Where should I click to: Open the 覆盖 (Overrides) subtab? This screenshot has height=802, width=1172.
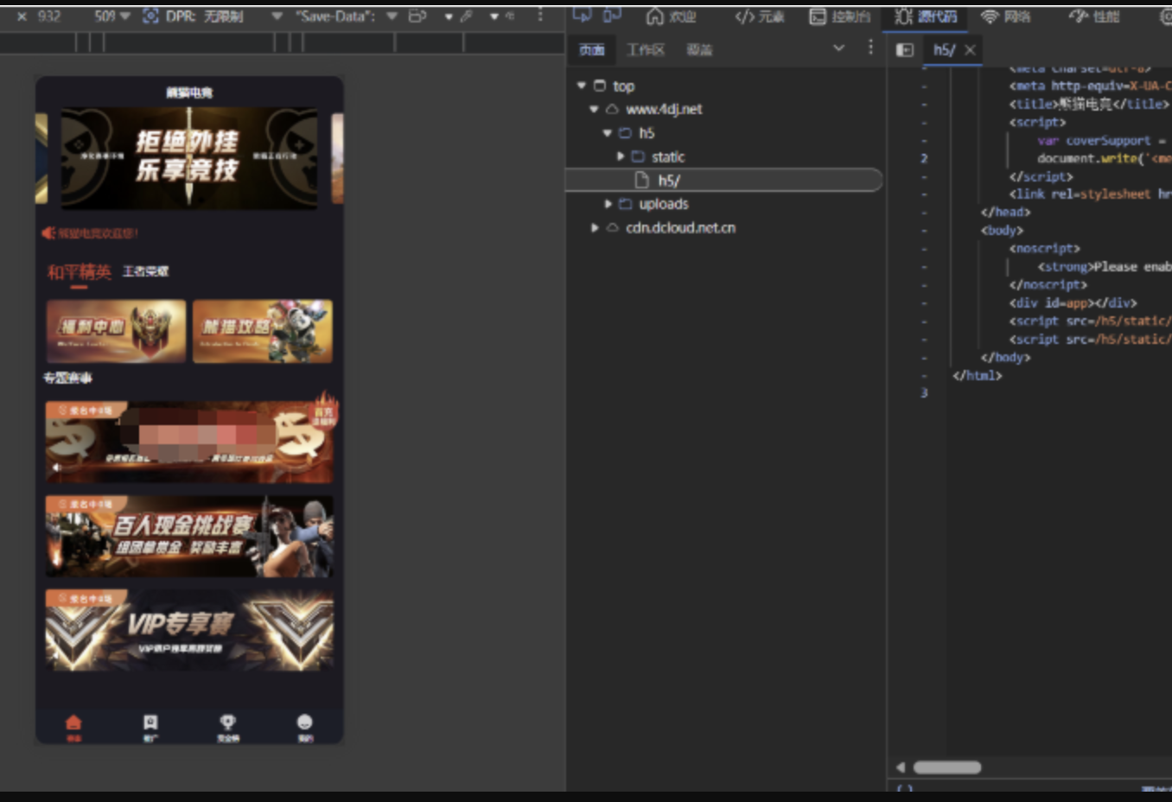pyautogui.click(x=699, y=49)
